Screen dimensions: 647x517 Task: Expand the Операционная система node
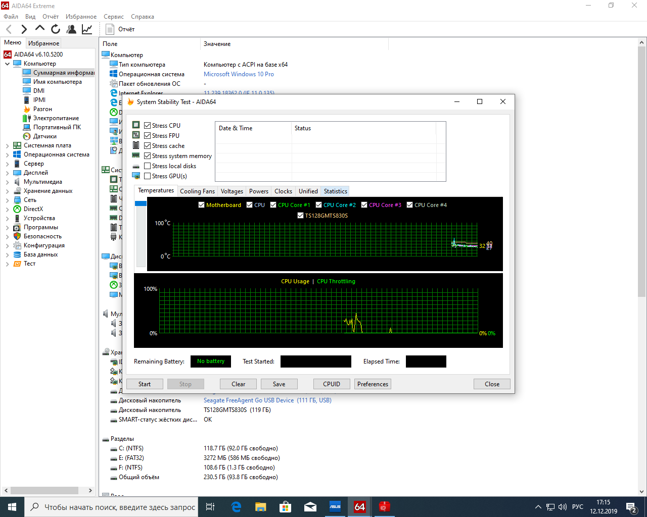coord(7,154)
